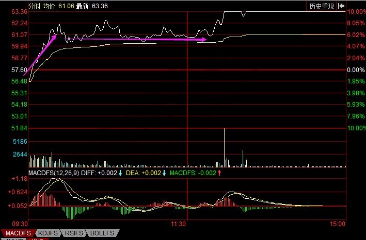
Task: Click the 57.60 baseline price label
Action: pos(19,70)
